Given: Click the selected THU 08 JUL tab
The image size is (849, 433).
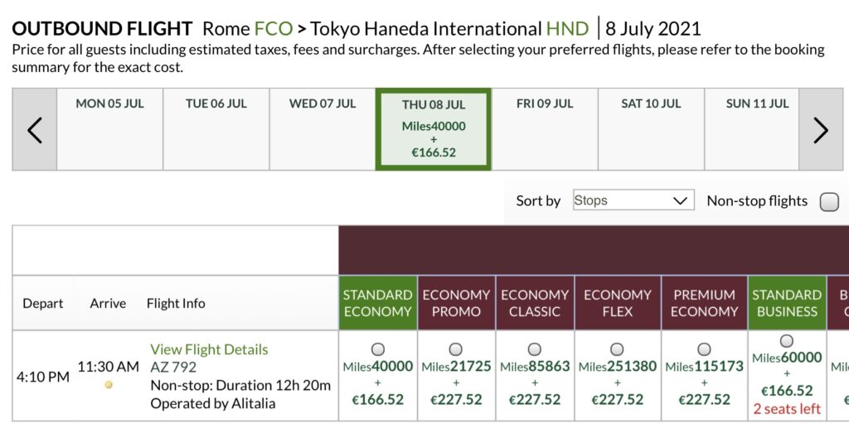Looking at the screenshot, I should [x=434, y=129].
